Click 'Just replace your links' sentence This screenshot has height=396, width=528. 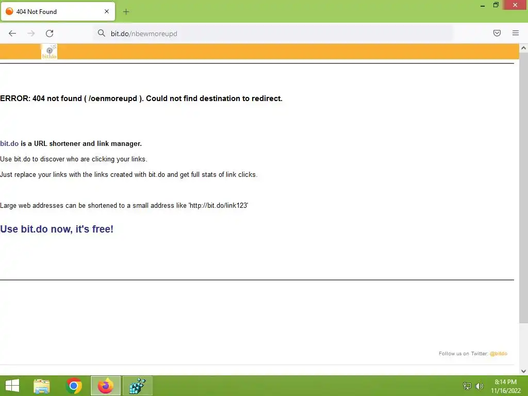pos(128,174)
